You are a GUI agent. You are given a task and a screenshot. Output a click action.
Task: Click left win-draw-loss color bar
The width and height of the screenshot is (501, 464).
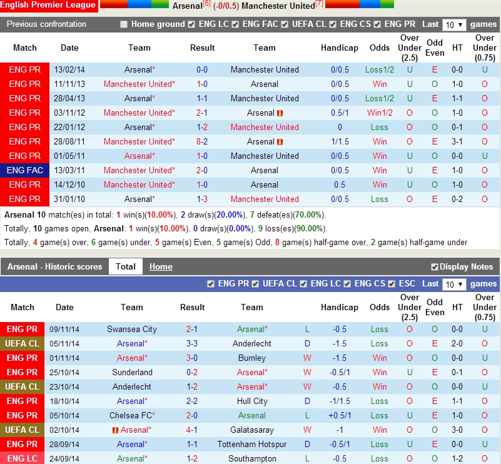click(x=134, y=4)
